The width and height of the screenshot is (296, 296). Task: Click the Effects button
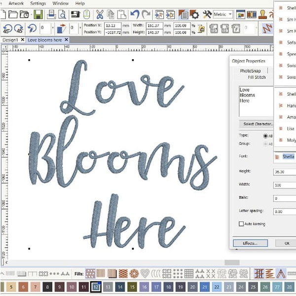[x=250, y=243]
